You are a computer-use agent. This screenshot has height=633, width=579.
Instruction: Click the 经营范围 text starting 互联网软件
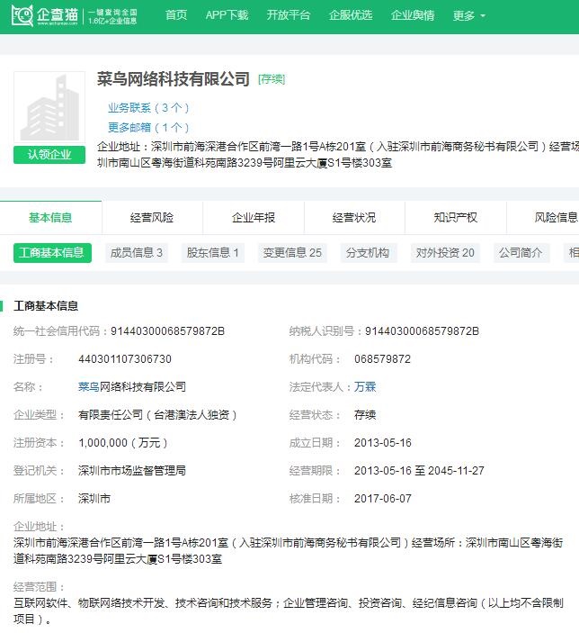pyautogui.click(x=289, y=610)
